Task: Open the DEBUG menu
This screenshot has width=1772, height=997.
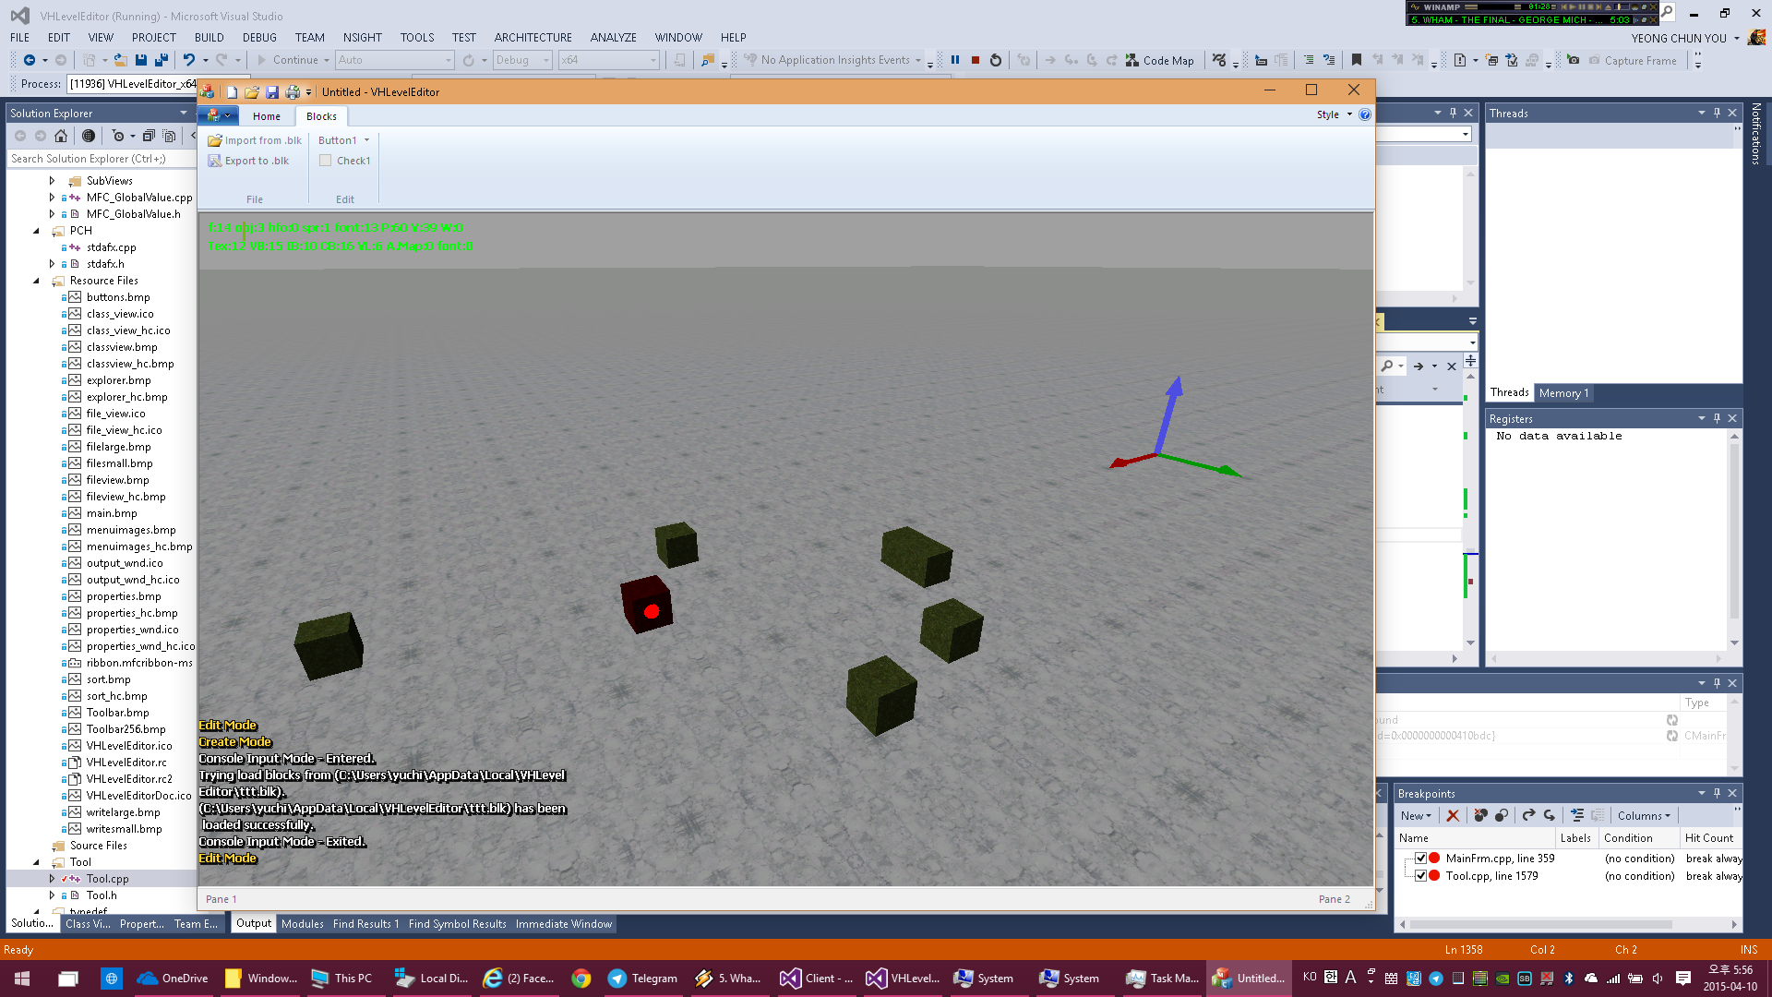Action: point(259,38)
